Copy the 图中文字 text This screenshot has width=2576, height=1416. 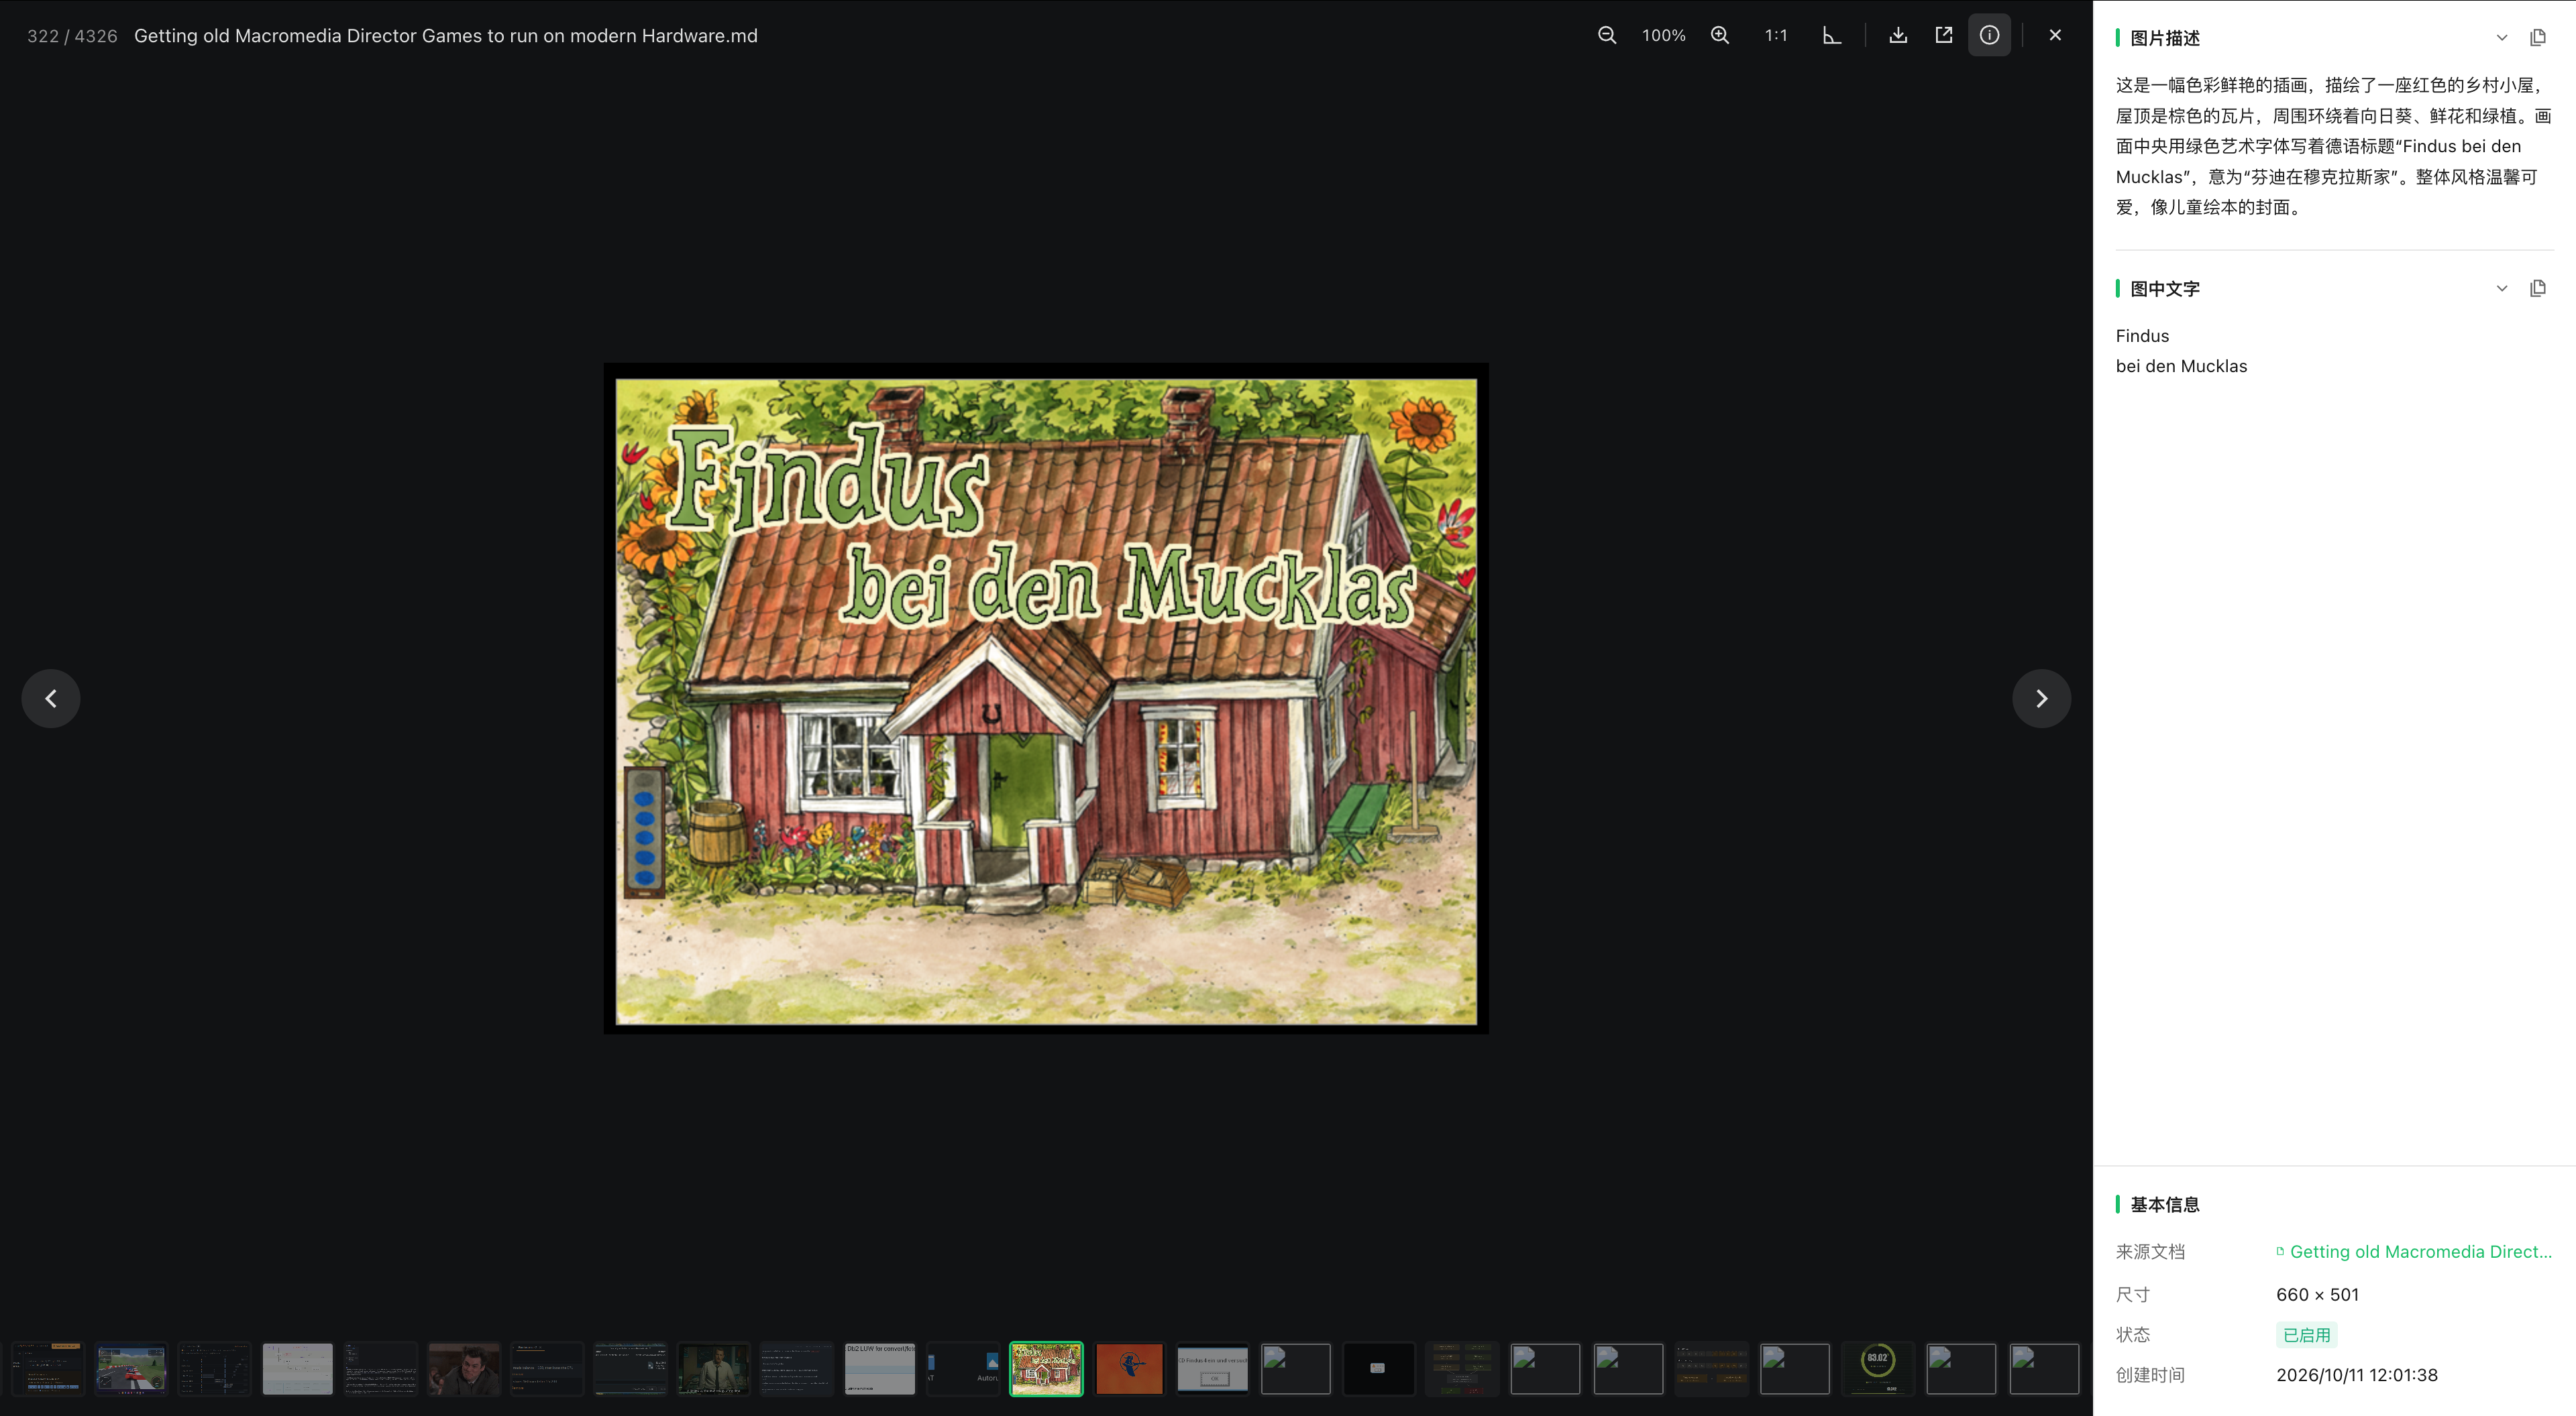click(x=2538, y=289)
